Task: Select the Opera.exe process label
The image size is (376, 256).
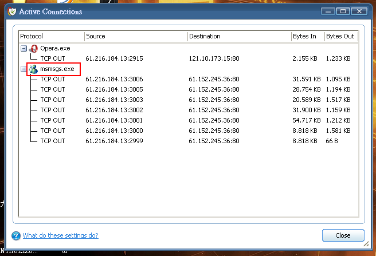Action: tap(55, 49)
